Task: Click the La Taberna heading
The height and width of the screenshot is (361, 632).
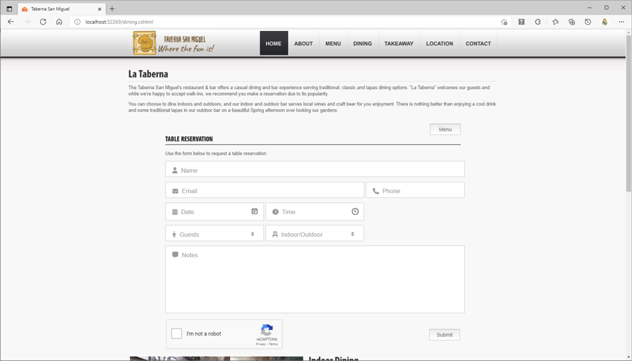Action: pyautogui.click(x=148, y=74)
